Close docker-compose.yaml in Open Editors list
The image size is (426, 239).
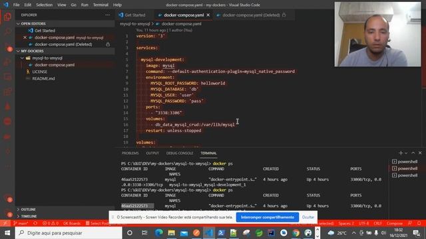(25, 37)
